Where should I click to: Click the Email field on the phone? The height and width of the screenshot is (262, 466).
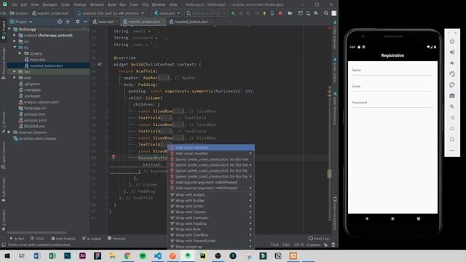[392, 87]
